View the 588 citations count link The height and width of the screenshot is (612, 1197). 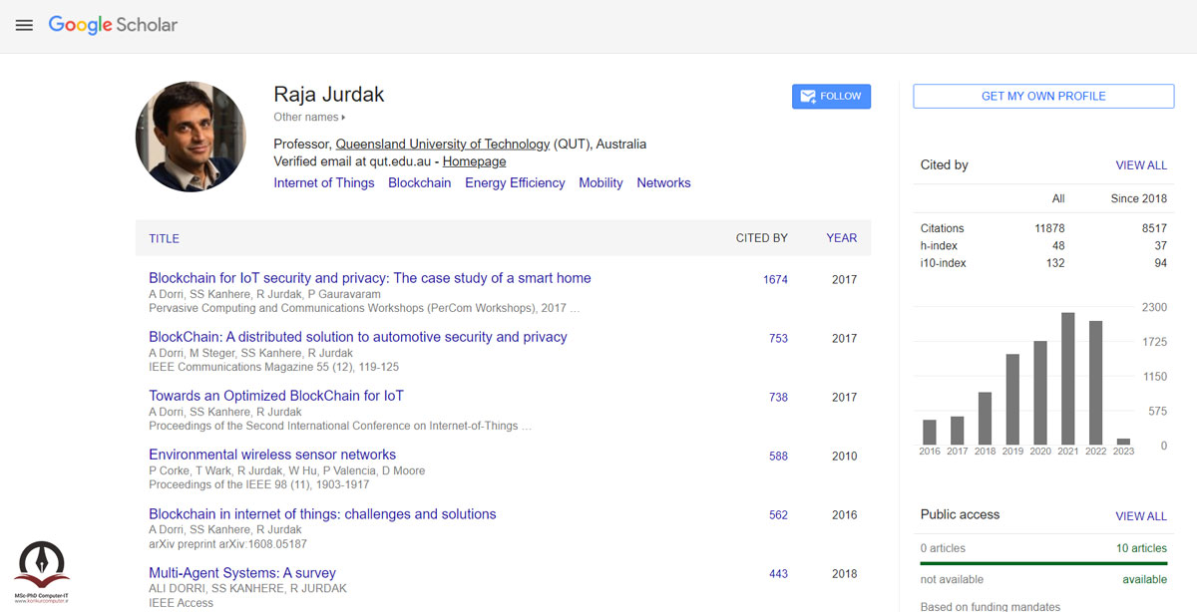[x=779, y=457]
